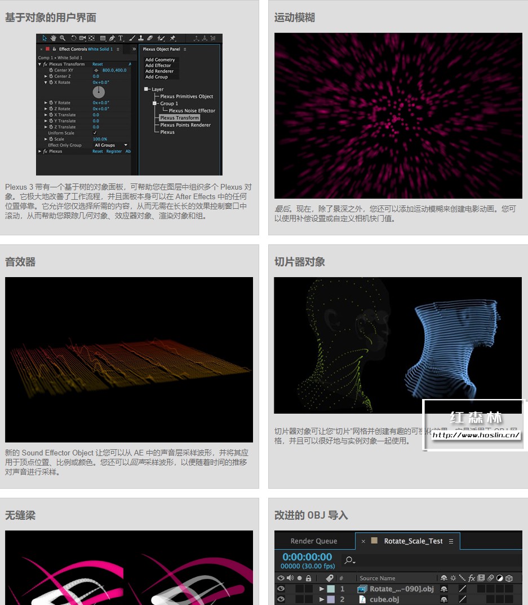Select the Hand tool in the toolbar
The width and height of the screenshot is (528, 605).
pyautogui.click(x=54, y=37)
